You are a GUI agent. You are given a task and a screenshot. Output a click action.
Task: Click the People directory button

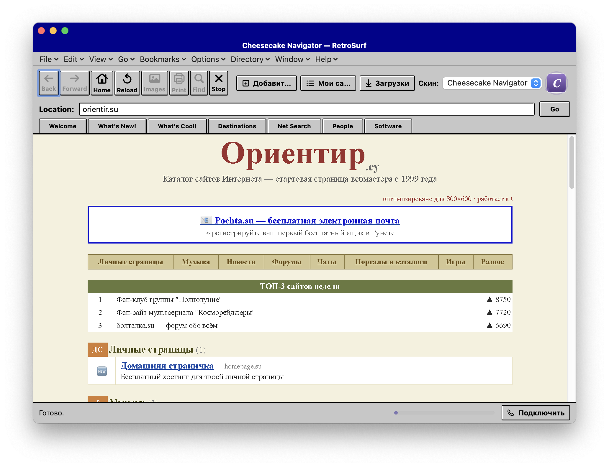pyautogui.click(x=343, y=126)
